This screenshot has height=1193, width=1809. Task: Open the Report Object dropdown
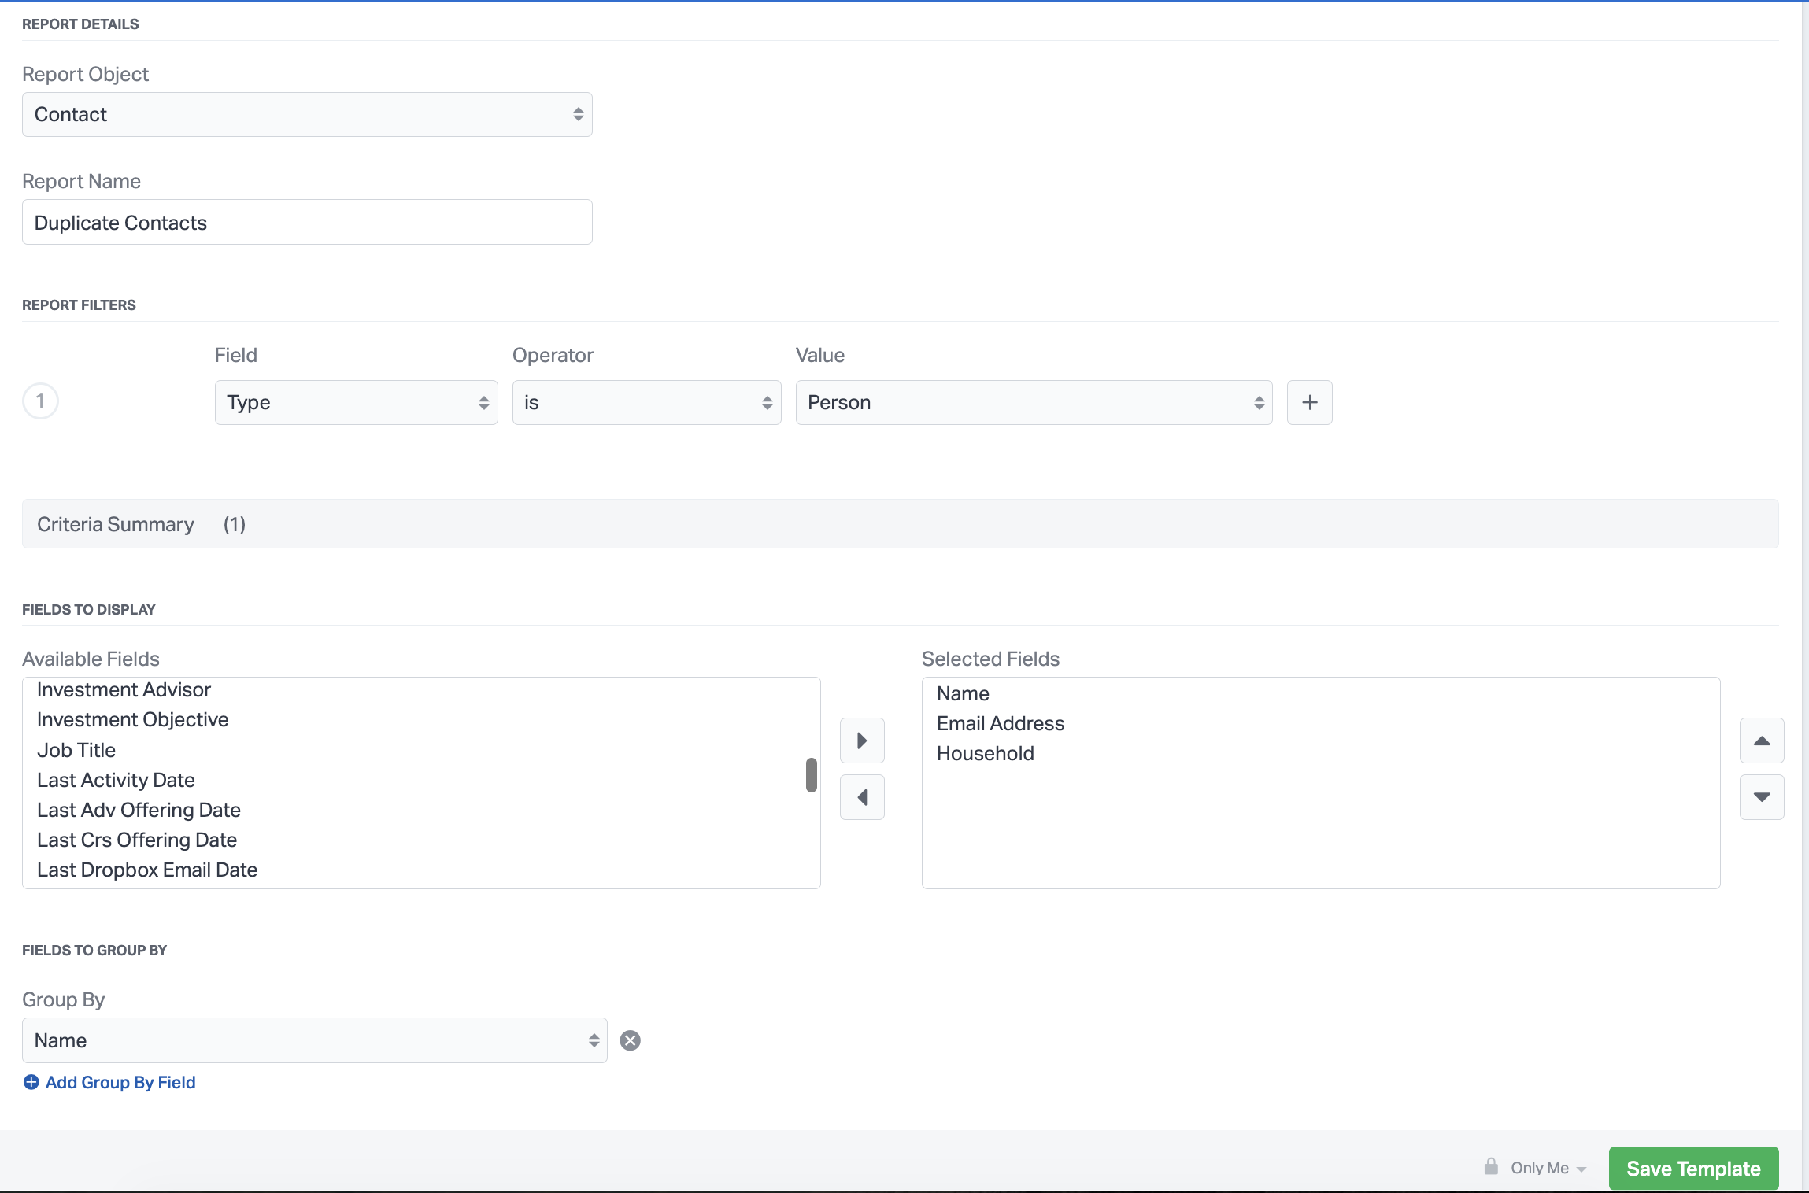[307, 115]
